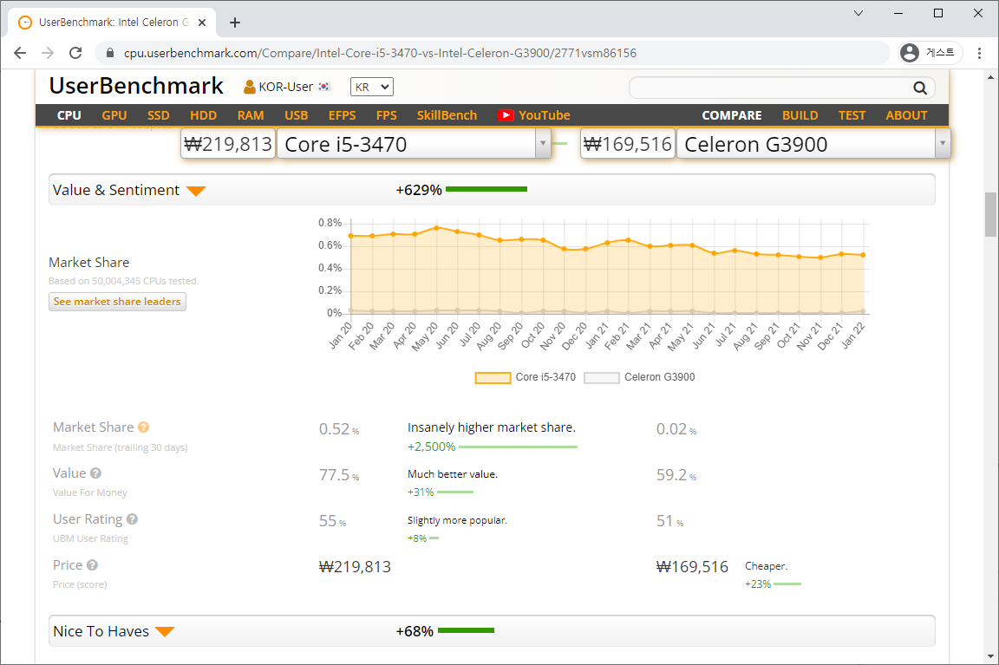Open the RAM menu

[x=251, y=115]
